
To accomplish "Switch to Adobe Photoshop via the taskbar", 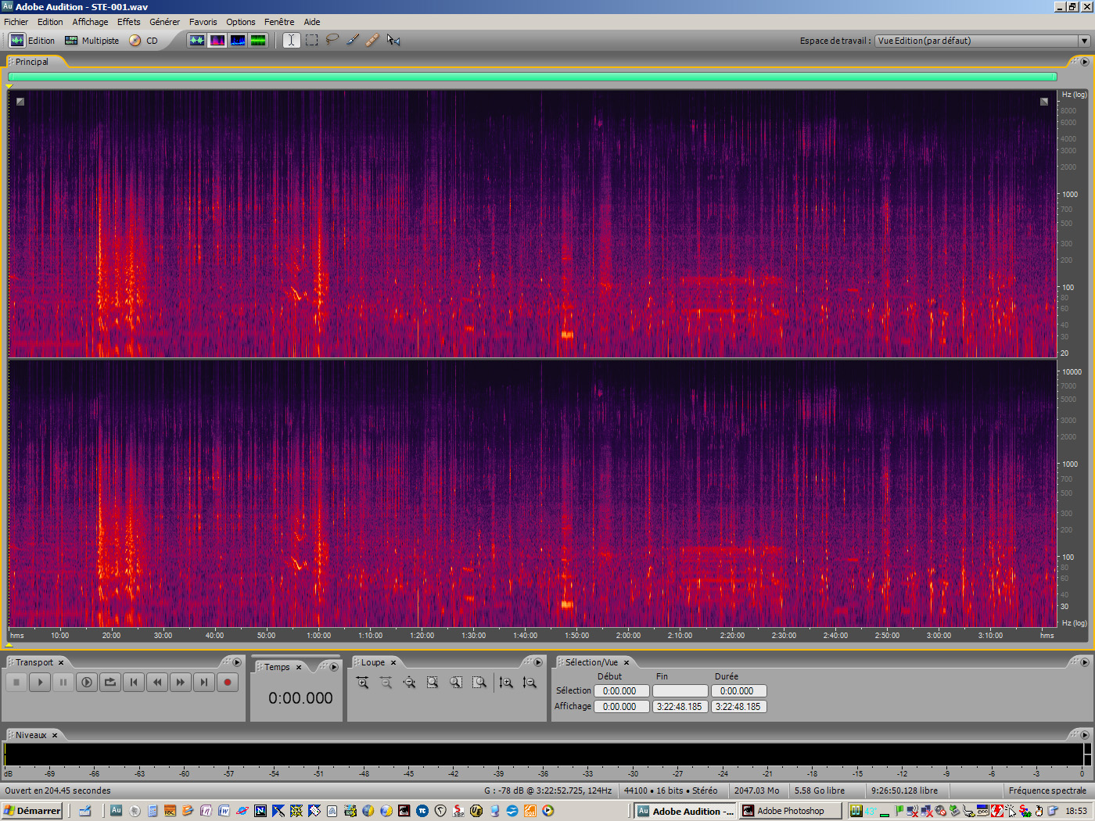I will point(790,811).
